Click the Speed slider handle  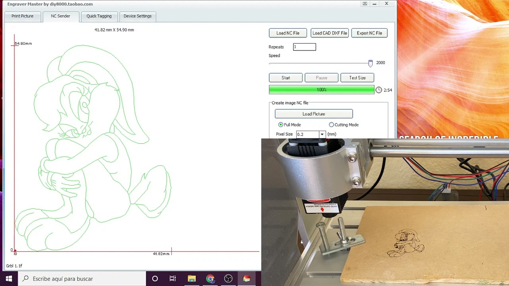click(x=371, y=63)
